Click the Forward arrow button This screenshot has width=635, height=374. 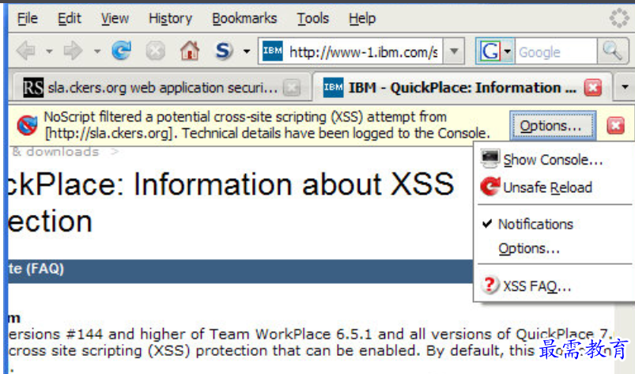[74, 51]
